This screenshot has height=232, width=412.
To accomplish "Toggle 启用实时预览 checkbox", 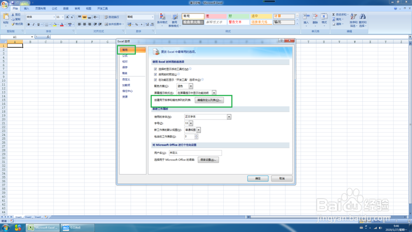I will (x=156, y=75).
